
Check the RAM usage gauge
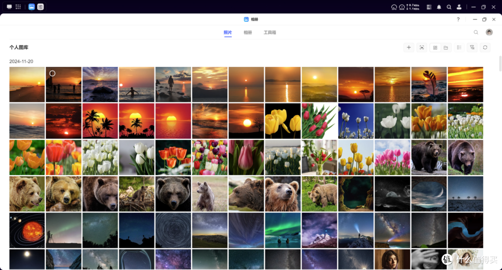click(x=402, y=7)
